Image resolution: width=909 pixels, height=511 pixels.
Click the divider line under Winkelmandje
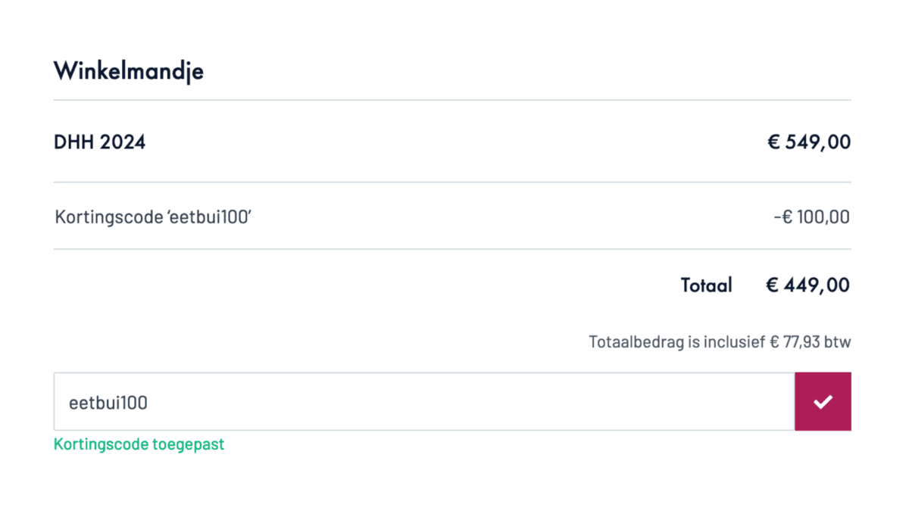[x=452, y=100]
